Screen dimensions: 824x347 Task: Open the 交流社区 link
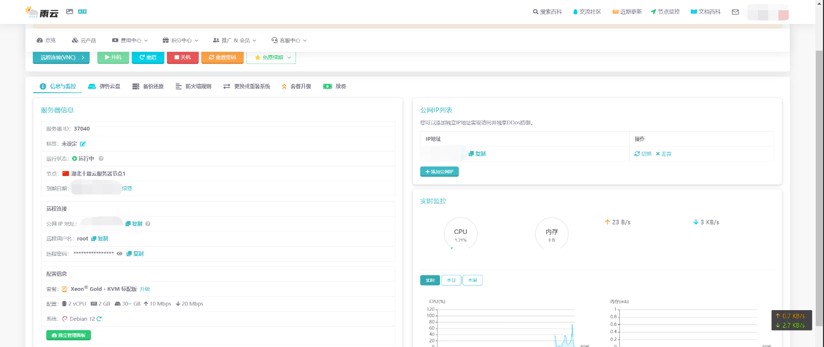(x=587, y=12)
